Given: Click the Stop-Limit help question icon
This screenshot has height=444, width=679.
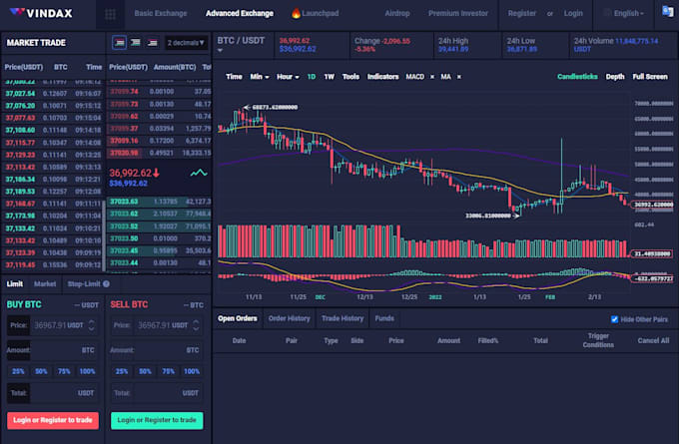Looking at the screenshot, I should [x=106, y=284].
